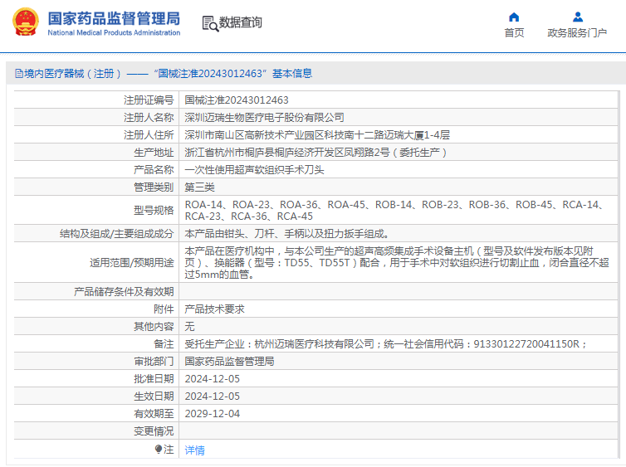Click the lightbulb icon beside 注
Viewport: 626px width, 467px height.
click(158, 450)
